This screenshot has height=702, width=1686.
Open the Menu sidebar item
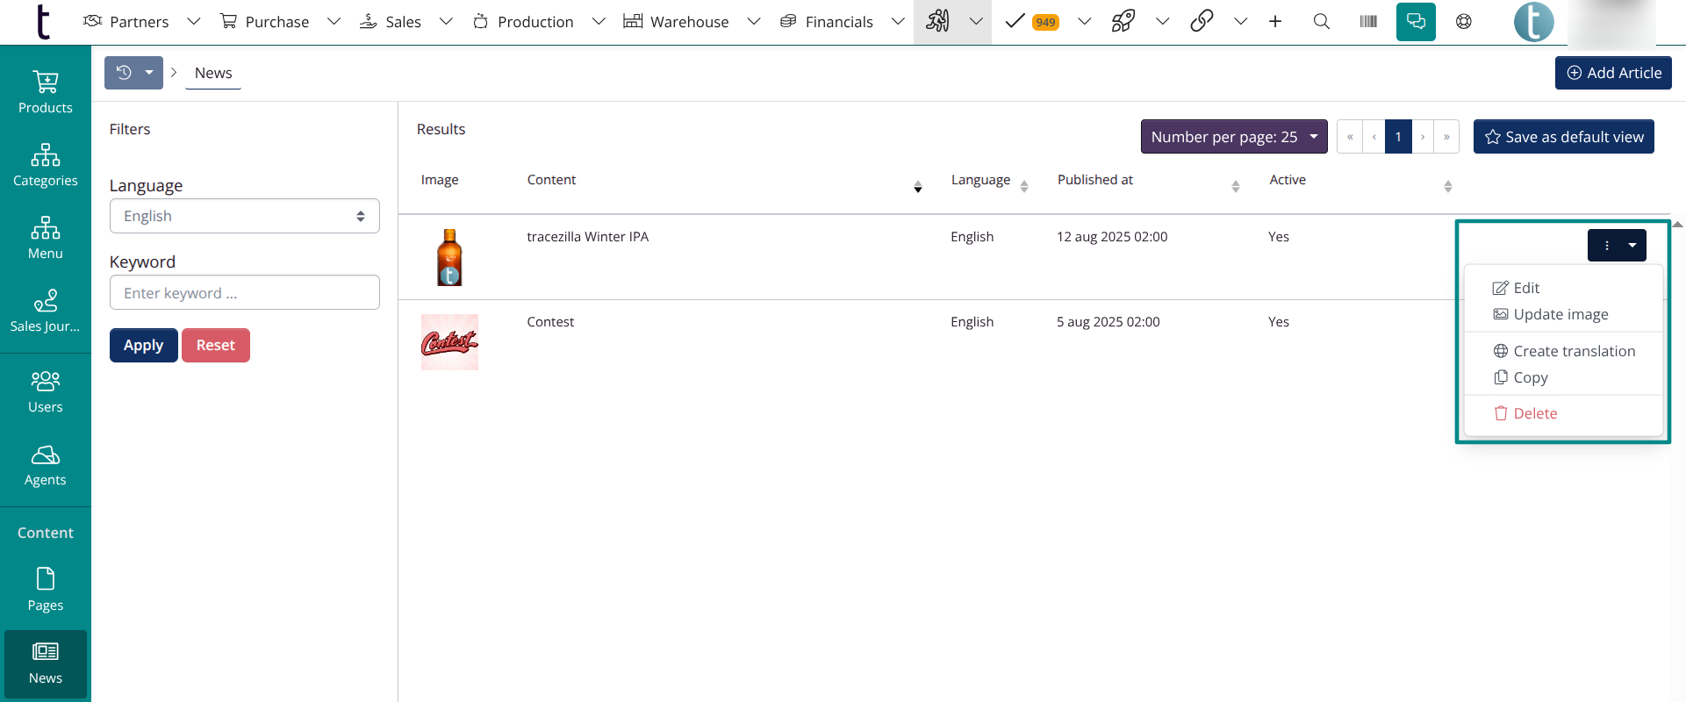tap(46, 238)
